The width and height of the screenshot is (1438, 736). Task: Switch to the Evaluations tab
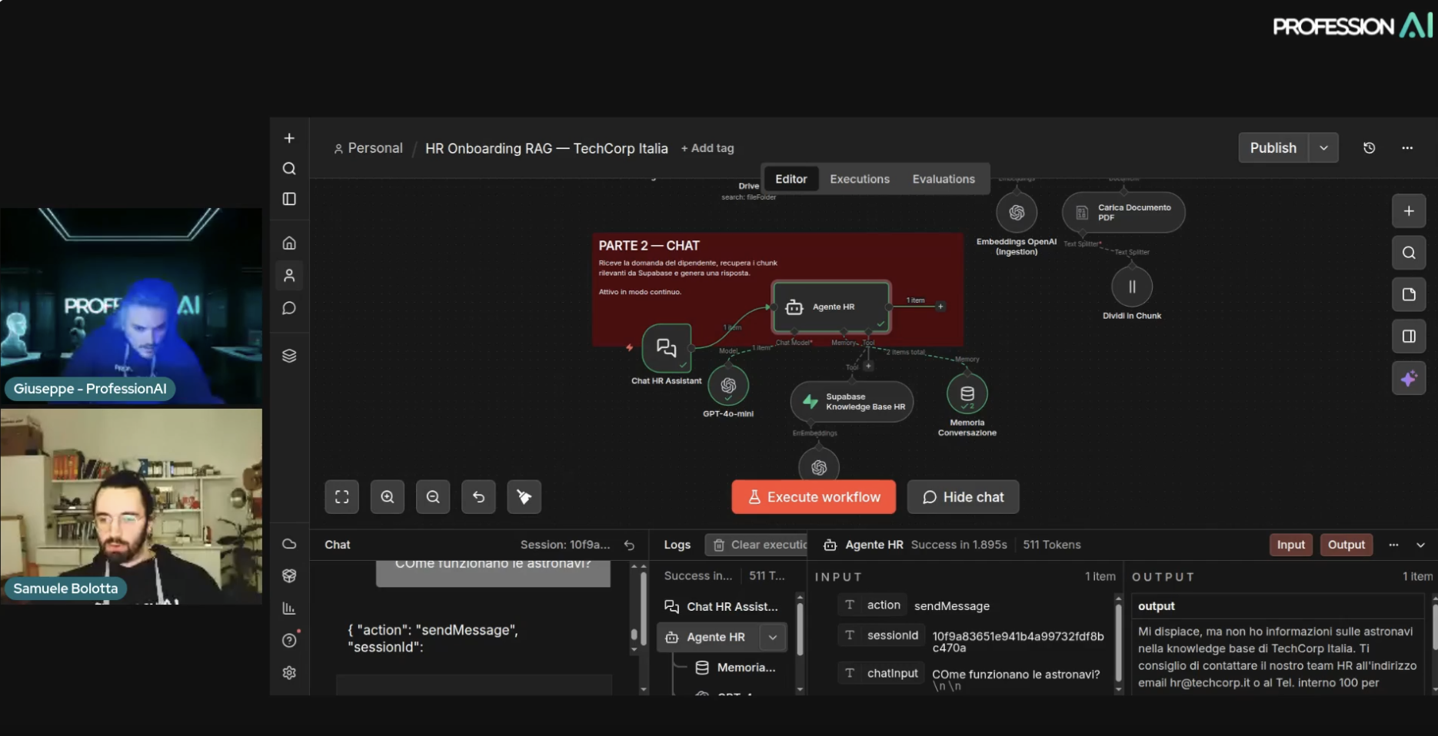[x=944, y=179]
